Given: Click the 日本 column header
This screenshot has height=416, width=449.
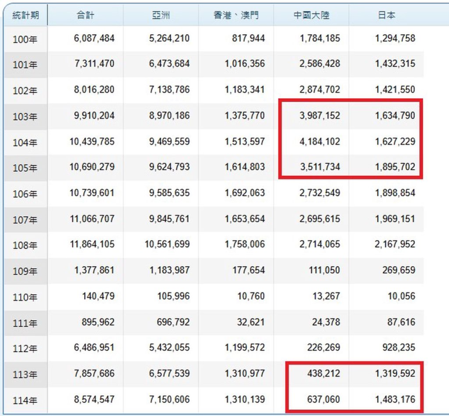Looking at the screenshot, I should pos(387,15).
